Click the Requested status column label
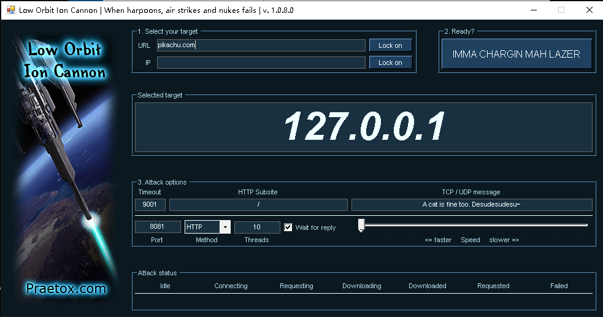The width and height of the screenshot is (603, 317). (493, 286)
